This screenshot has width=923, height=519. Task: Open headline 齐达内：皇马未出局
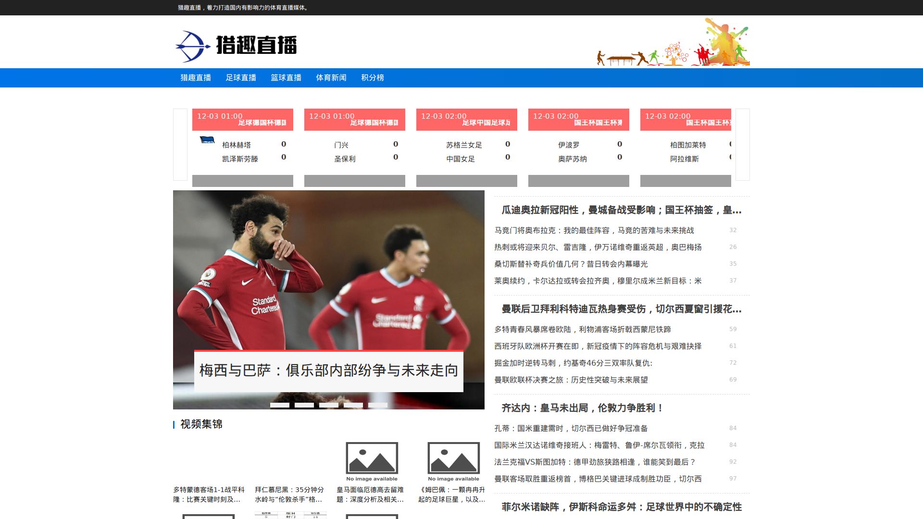pyautogui.click(x=583, y=408)
